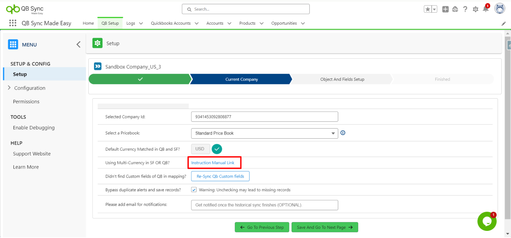The height and width of the screenshot is (238, 511).
Task: Open the Setup gear icon in header
Action: [x=475, y=9]
